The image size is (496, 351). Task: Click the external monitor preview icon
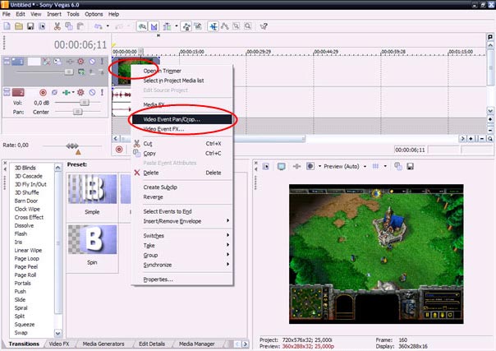(x=281, y=166)
